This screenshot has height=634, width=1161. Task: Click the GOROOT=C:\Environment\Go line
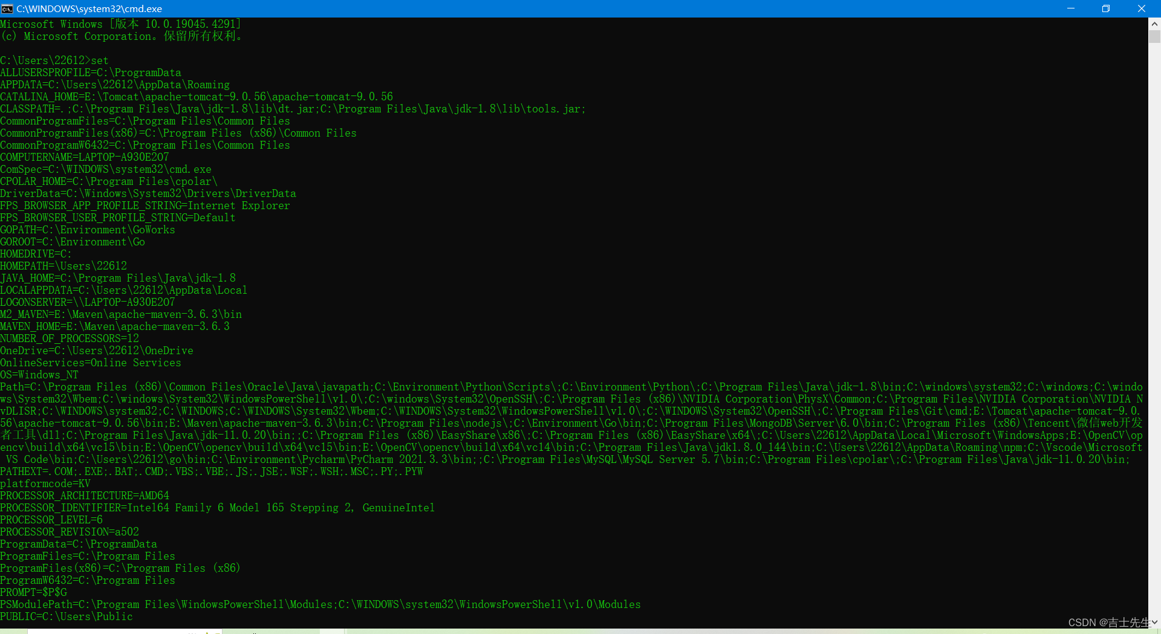tap(73, 242)
